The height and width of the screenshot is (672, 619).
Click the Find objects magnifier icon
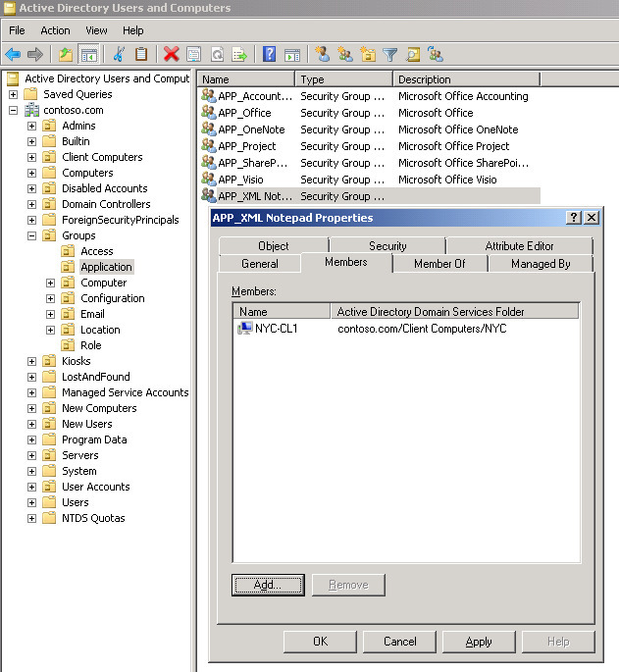pyautogui.click(x=413, y=54)
